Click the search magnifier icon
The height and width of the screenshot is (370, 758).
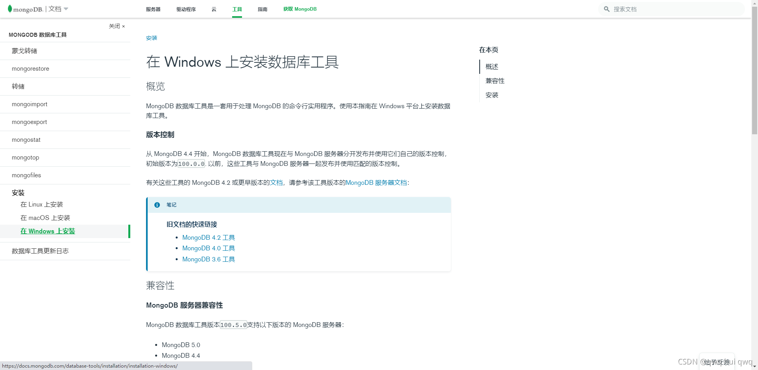point(607,9)
